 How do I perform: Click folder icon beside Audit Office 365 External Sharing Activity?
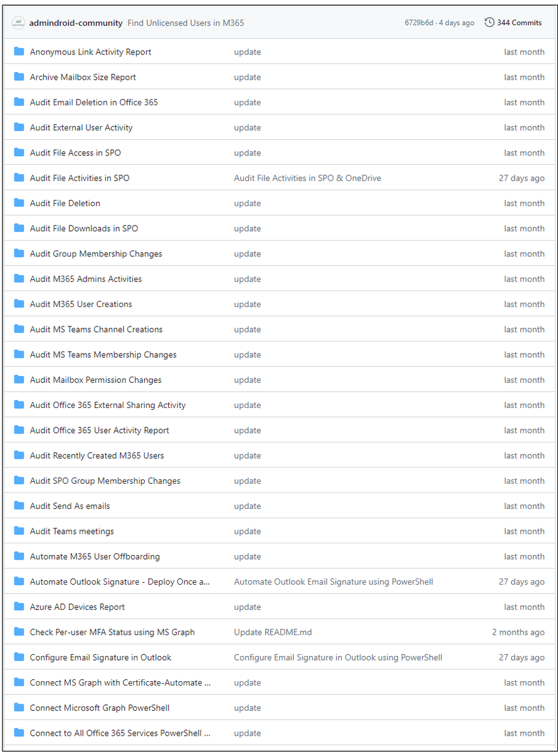click(19, 405)
